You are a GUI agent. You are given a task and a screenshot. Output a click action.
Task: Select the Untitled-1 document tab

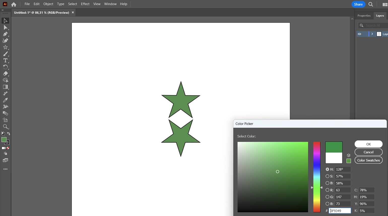[41, 13]
